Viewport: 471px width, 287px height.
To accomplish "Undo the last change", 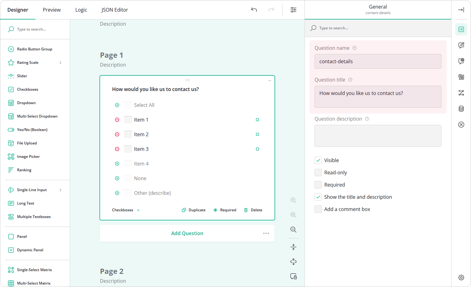I will (x=254, y=9).
